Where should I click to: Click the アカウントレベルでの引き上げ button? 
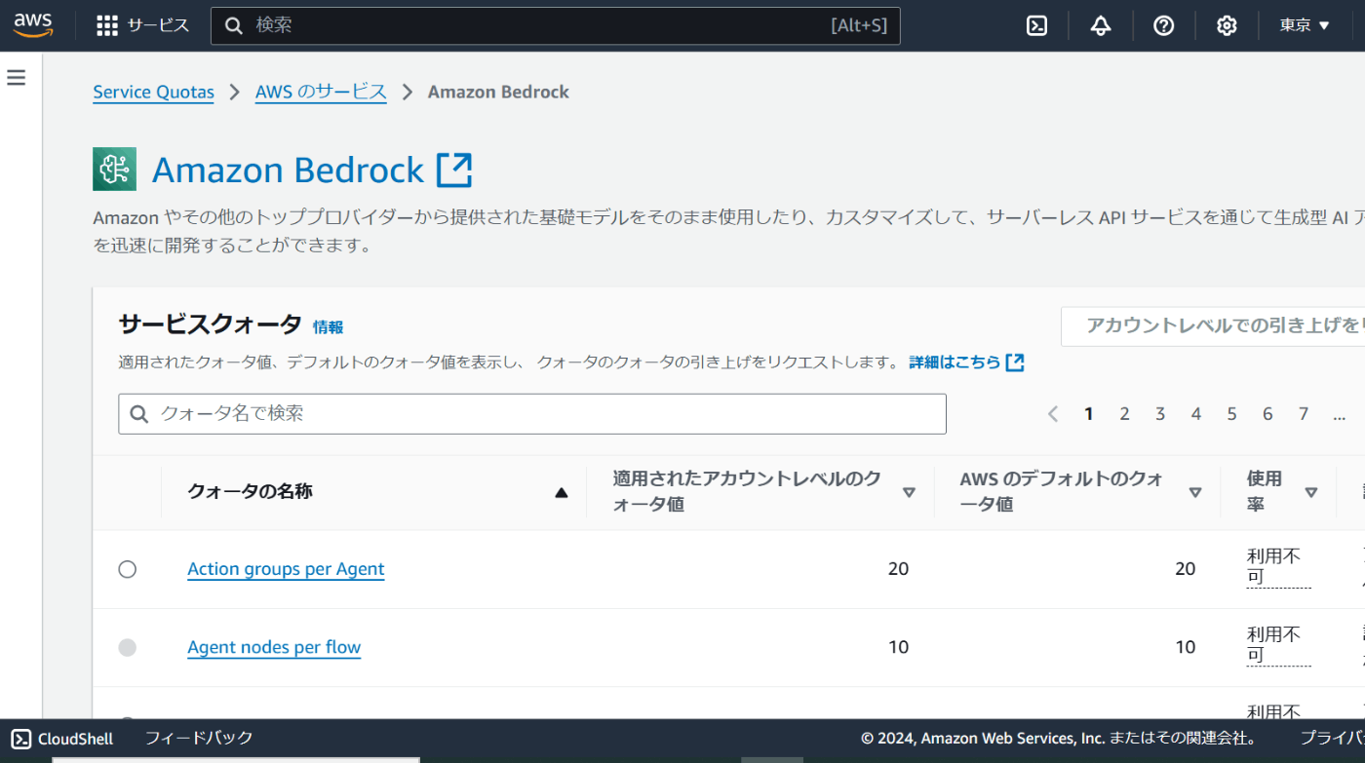pos(1213,326)
